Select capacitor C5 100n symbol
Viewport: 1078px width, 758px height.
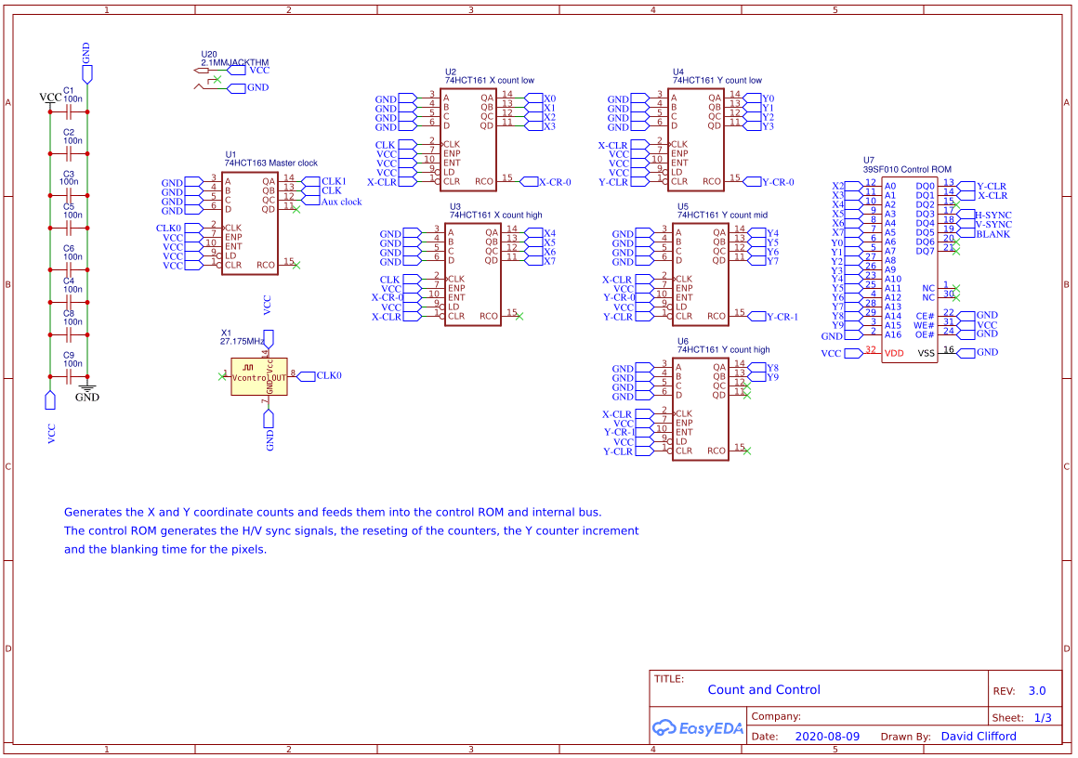coord(69,228)
